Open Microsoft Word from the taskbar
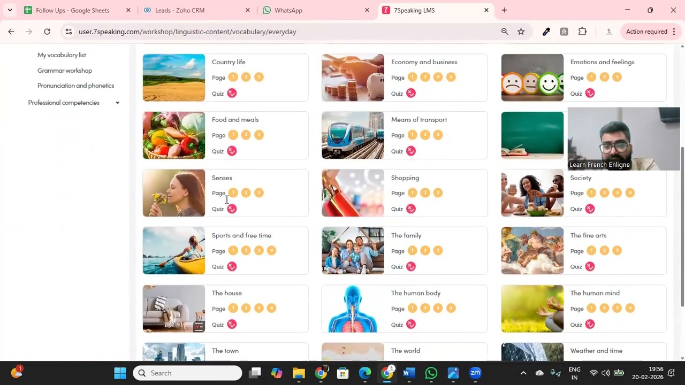The height and width of the screenshot is (385, 685). coord(409,373)
